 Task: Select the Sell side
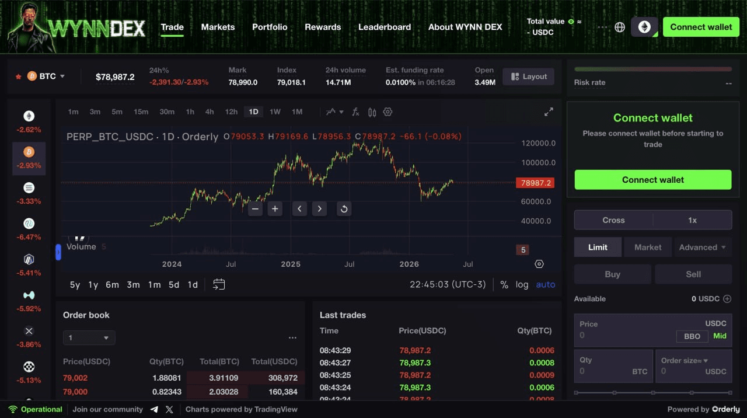click(x=693, y=274)
